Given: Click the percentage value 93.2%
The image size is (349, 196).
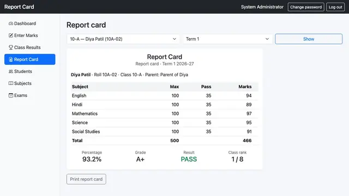Looking at the screenshot, I should pyautogui.click(x=92, y=159).
